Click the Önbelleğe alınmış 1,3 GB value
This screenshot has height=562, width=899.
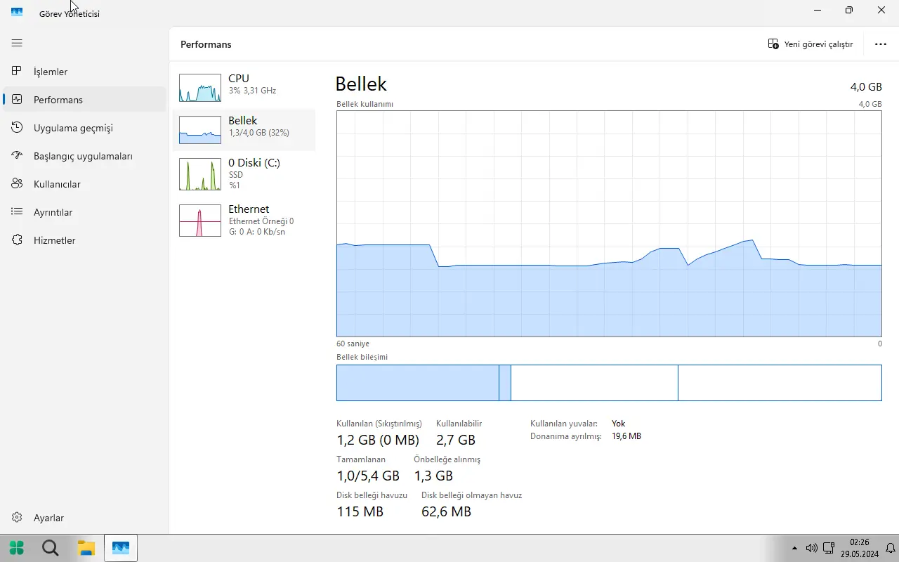click(433, 476)
